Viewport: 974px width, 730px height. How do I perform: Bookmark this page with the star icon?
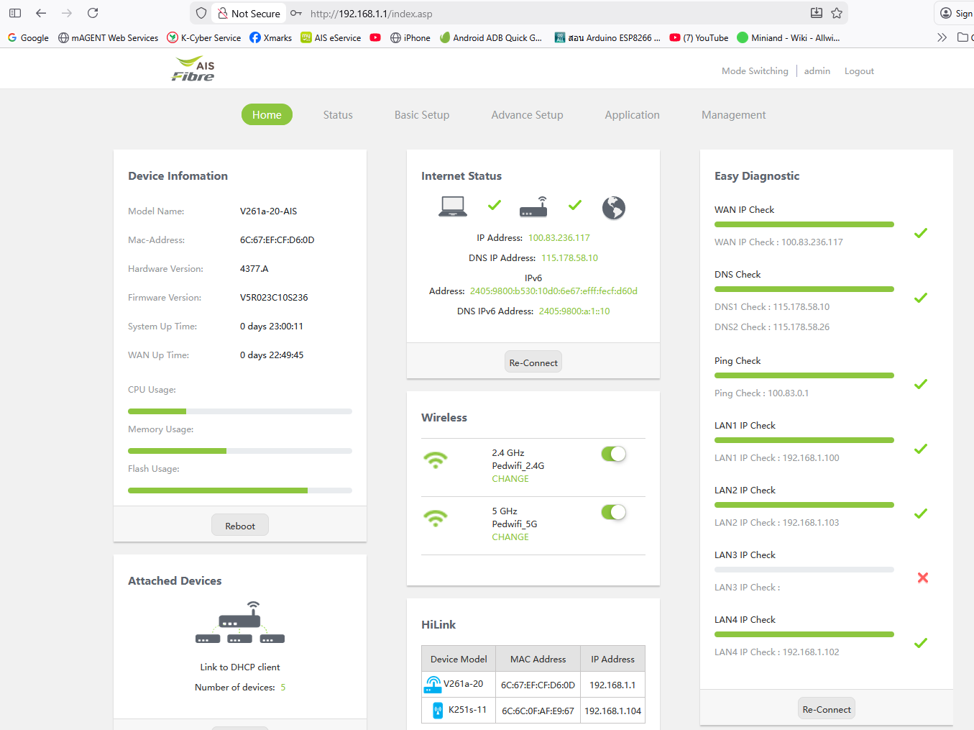837,13
